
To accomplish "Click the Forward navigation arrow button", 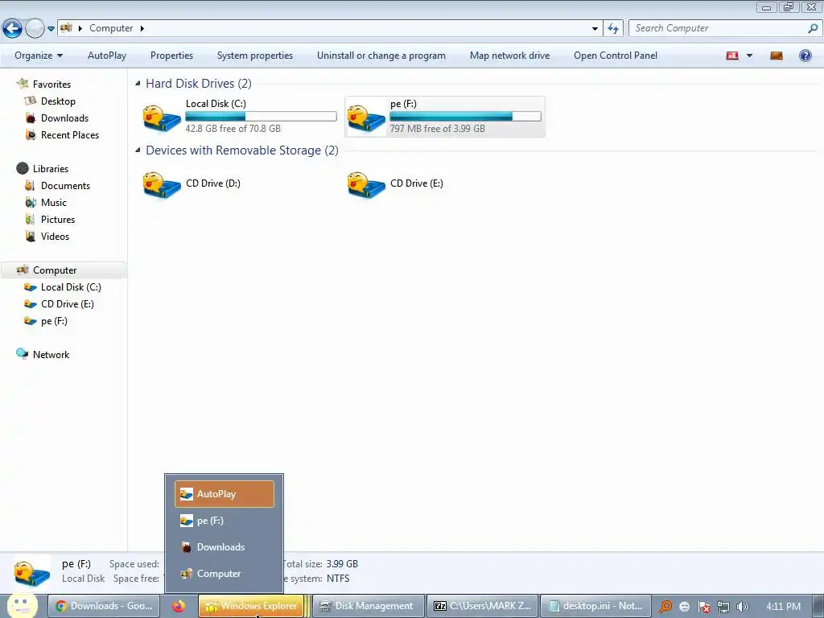I will tap(35, 28).
